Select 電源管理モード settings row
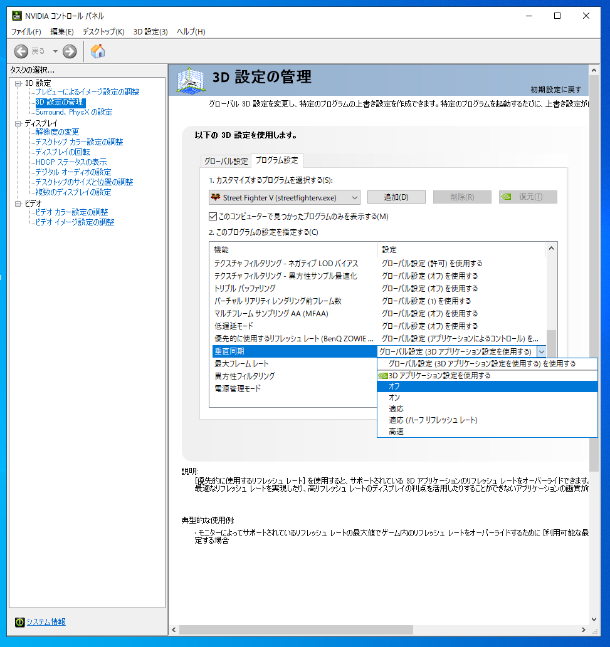Screen dimensions: 610x647 click(294, 388)
